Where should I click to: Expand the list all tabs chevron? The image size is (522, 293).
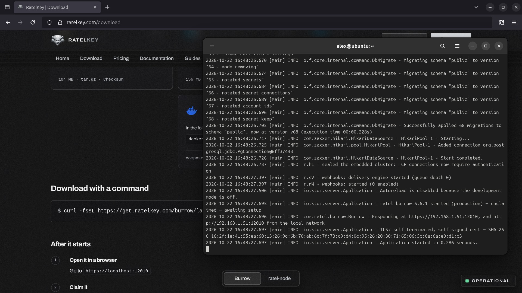[x=476, y=7]
